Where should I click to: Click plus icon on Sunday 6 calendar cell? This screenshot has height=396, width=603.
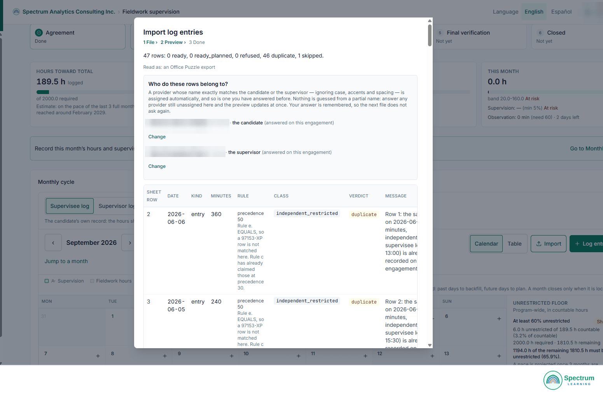point(499,319)
